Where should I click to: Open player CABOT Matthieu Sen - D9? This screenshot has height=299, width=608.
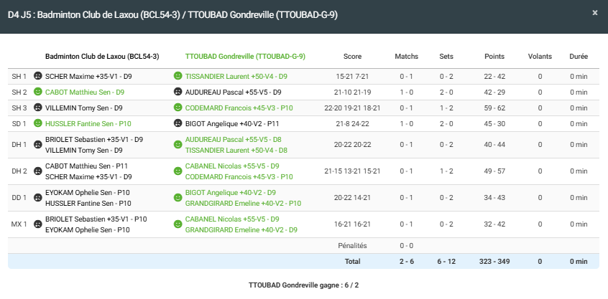pyautogui.click(x=85, y=92)
